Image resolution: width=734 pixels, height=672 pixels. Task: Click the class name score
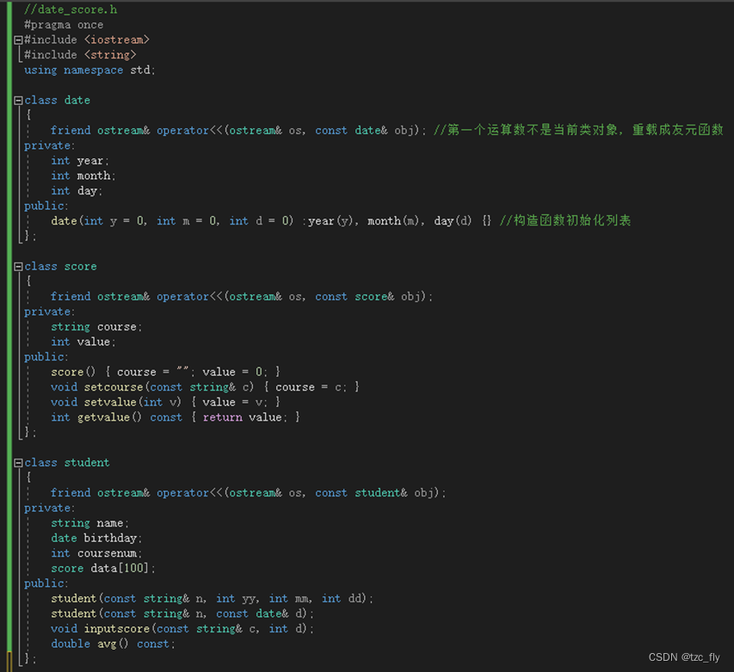coord(81,266)
